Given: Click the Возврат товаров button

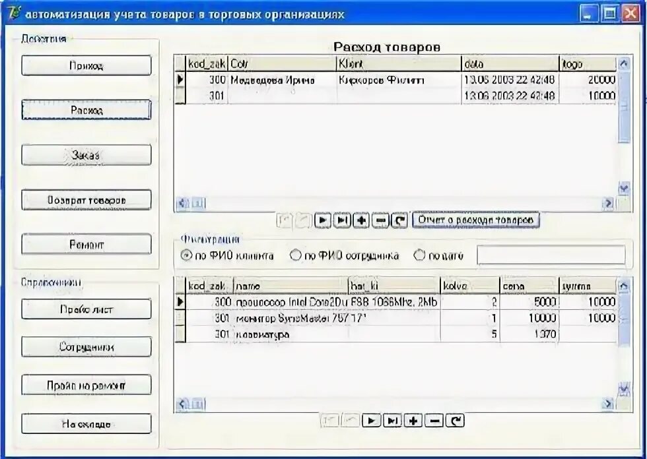Looking at the screenshot, I should [x=86, y=200].
